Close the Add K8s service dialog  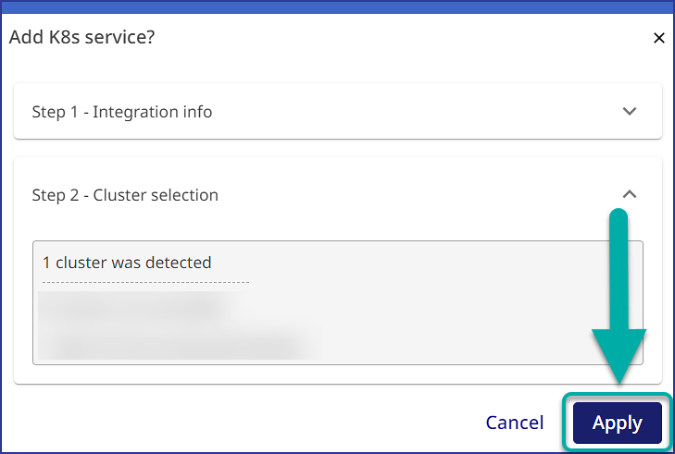coord(659,38)
